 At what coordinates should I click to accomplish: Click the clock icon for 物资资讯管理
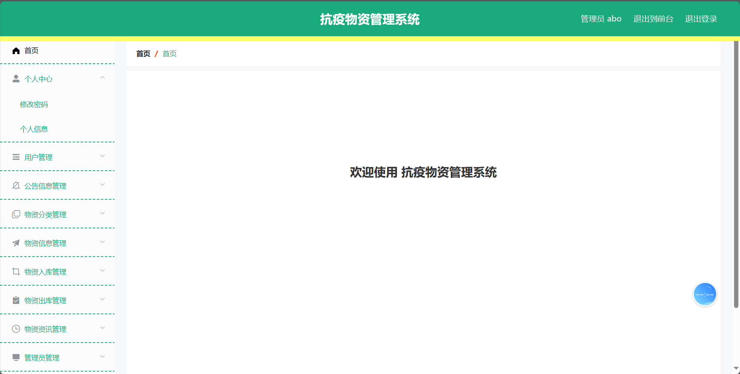[16, 329]
